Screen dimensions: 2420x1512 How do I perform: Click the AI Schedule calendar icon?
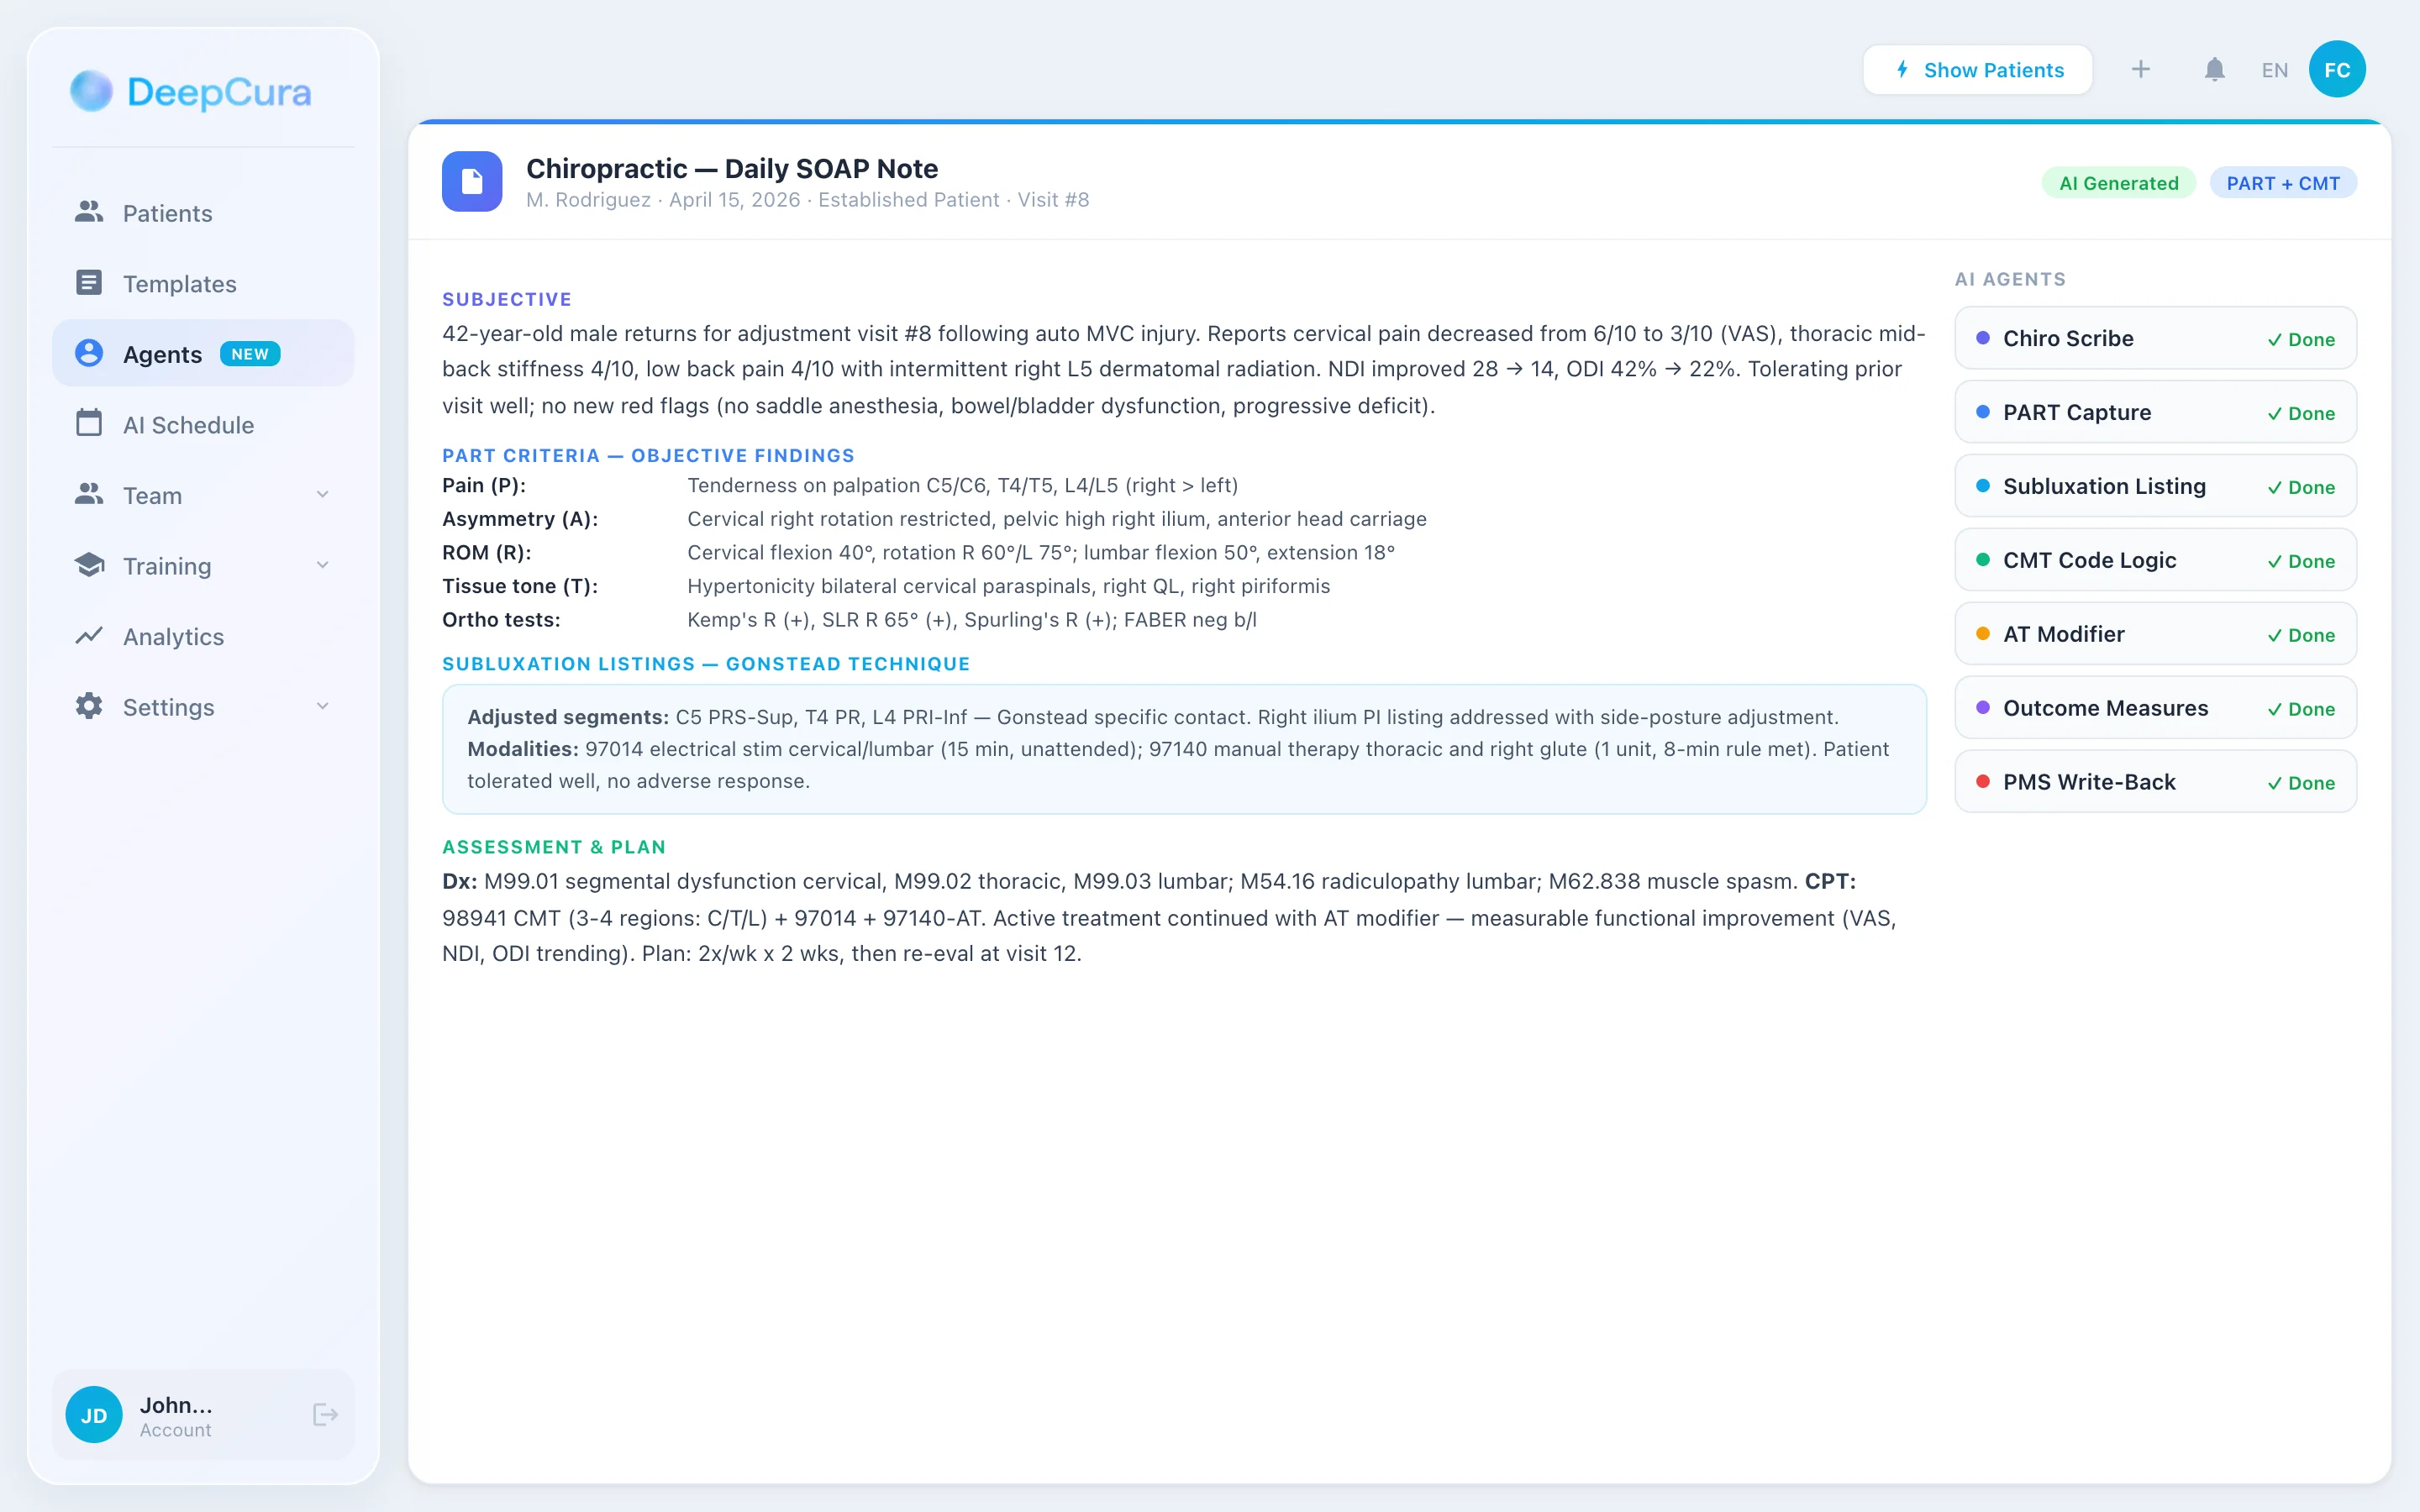pyautogui.click(x=89, y=424)
